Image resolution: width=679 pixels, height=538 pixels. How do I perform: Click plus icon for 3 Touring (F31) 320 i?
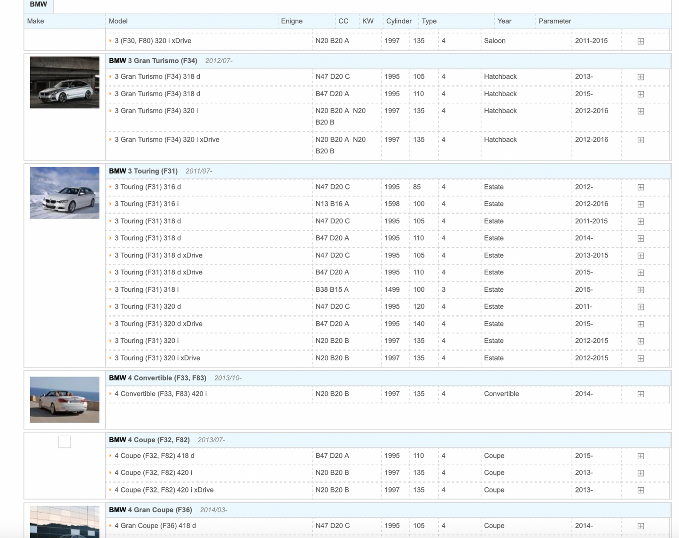[640, 341]
